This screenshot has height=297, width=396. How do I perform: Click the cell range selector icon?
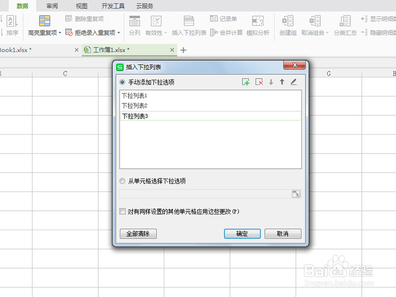[296, 194]
